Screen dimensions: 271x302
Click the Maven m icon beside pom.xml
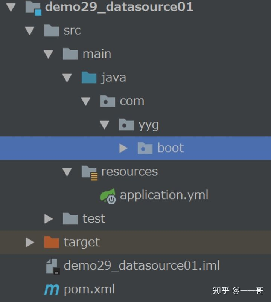click(52, 289)
